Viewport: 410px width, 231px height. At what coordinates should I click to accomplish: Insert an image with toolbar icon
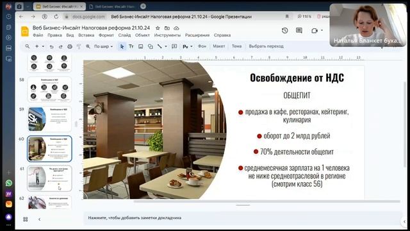pyautogui.click(x=141, y=46)
